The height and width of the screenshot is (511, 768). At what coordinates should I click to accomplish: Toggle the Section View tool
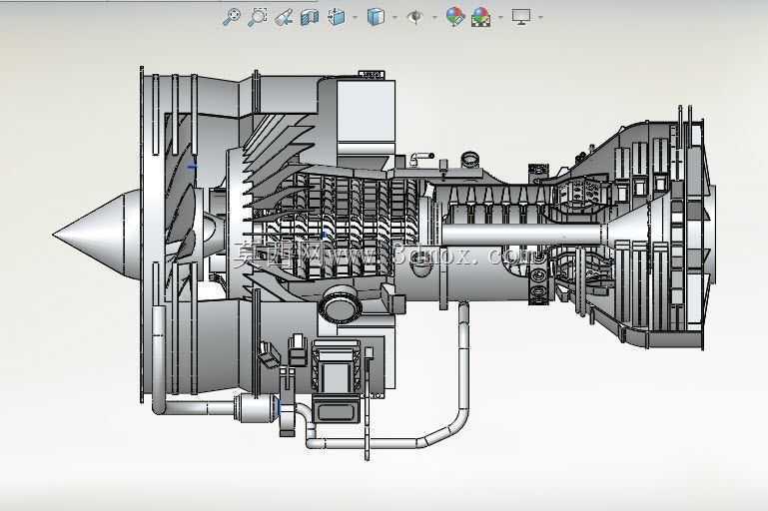(x=310, y=17)
